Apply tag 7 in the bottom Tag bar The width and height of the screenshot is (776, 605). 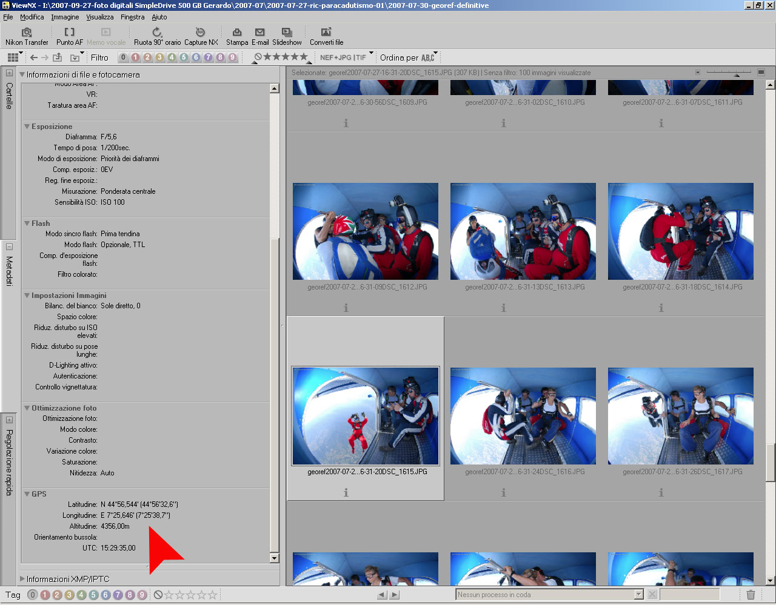click(x=118, y=595)
